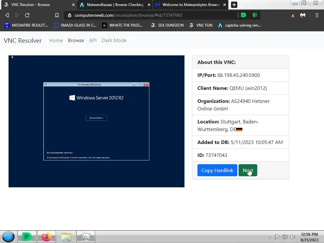Show hidden tray icons arrow
The image size is (324, 243).
(270, 237)
